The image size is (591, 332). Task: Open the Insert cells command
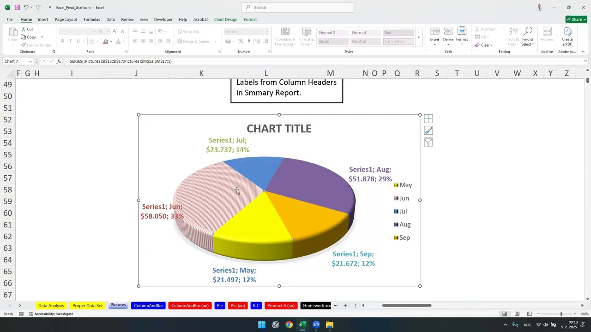point(435,35)
